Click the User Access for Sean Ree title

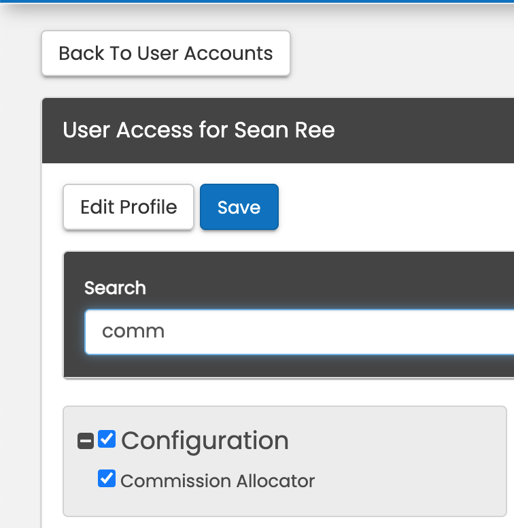click(199, 129)
